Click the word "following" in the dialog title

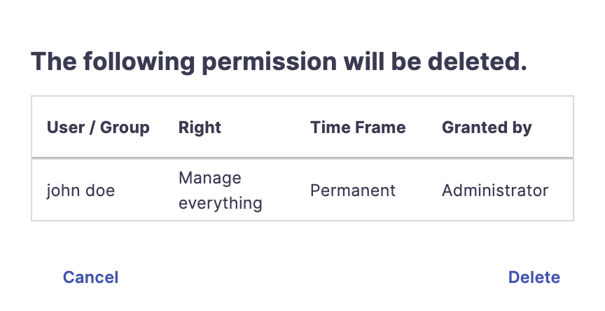[139, 62]
